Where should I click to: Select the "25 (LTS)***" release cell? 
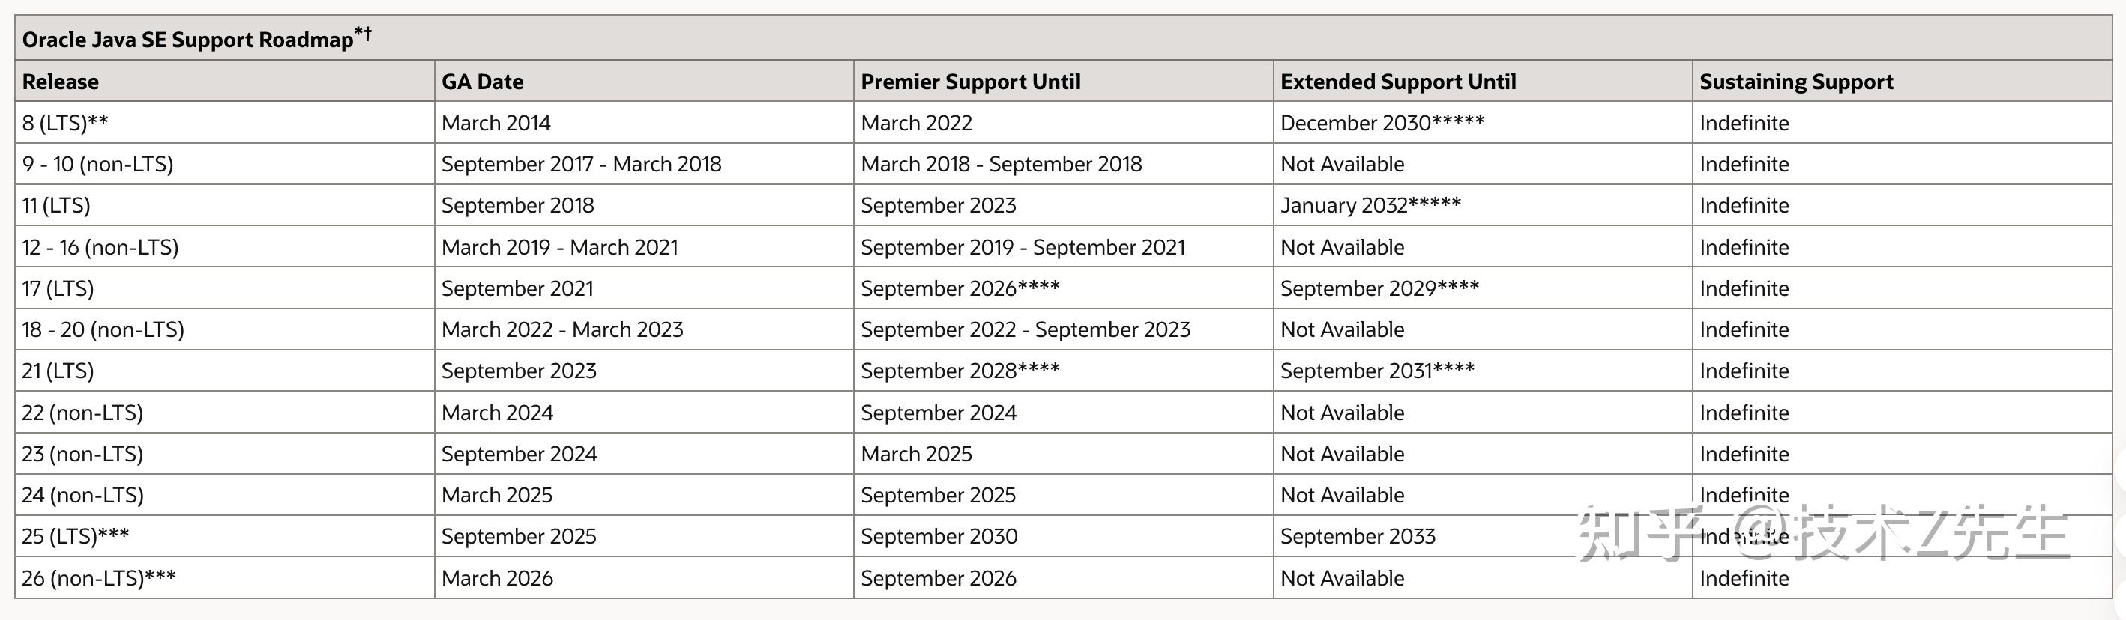tap(75, 537)
